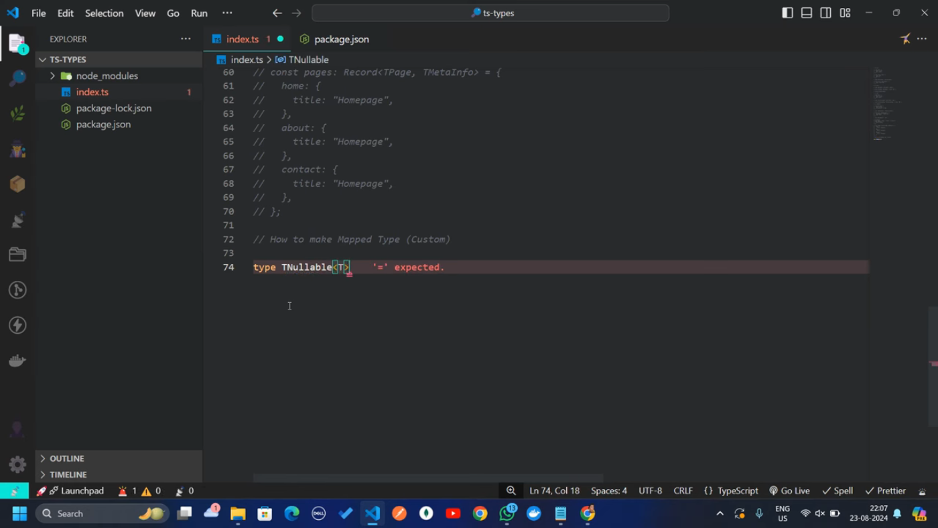Open the Accounts icon above the gear
This screenshot has width=938, height=528.
pyautogui.click(x=17, y=430)
